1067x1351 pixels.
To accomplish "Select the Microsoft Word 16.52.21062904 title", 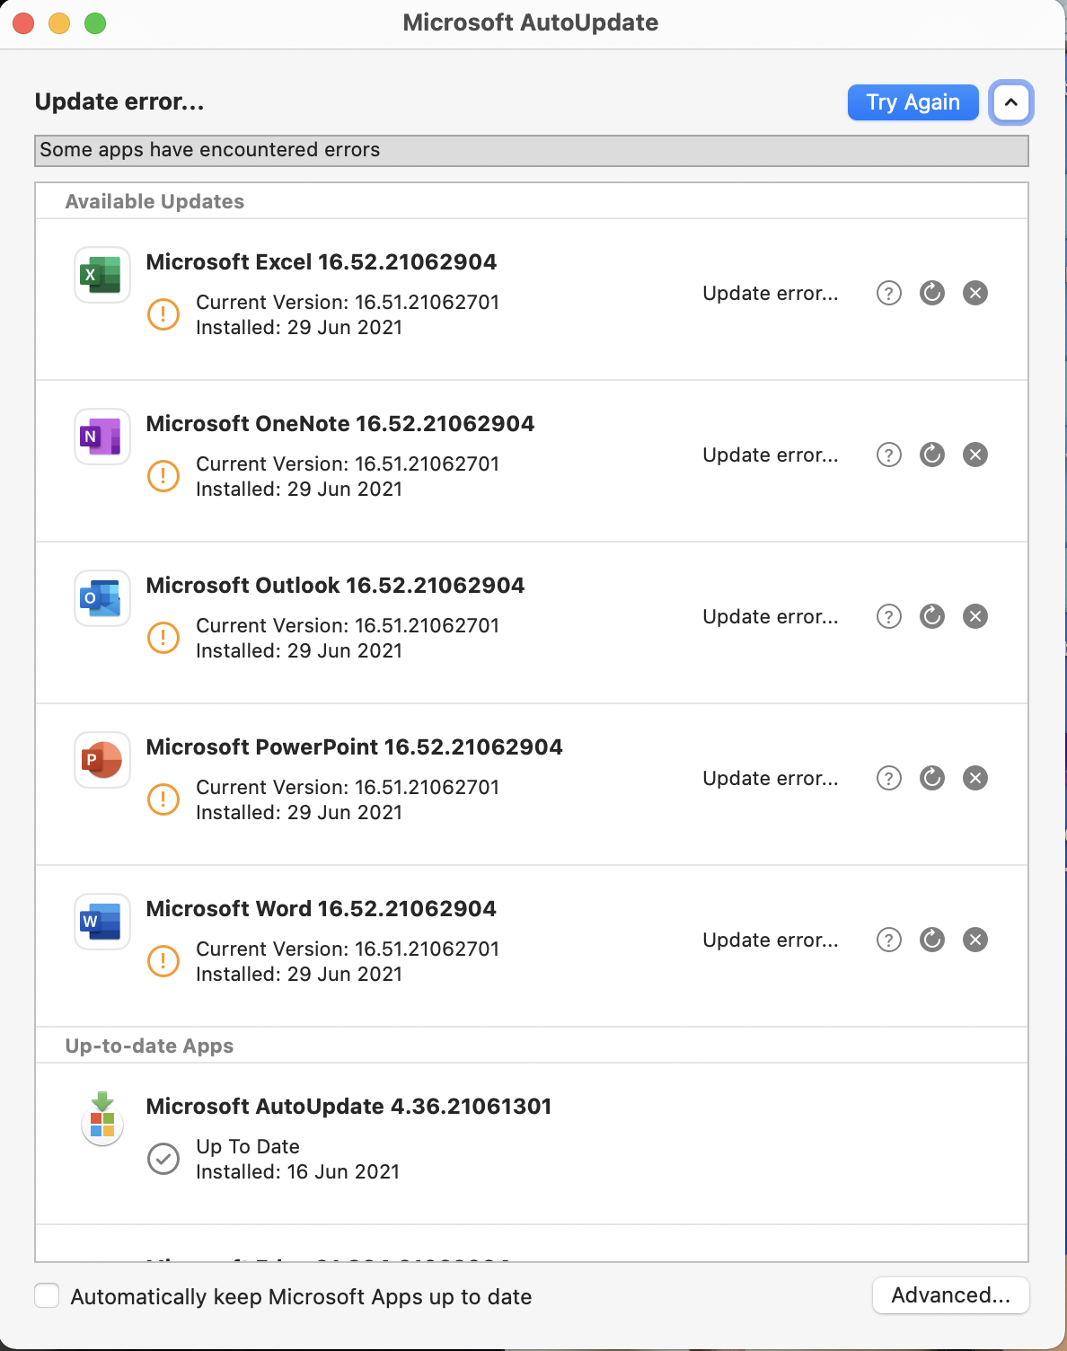I will pos(322,909).
